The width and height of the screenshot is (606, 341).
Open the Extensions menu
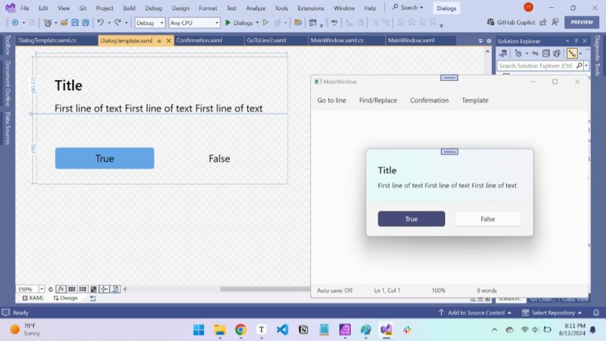(x=310, y=7)
